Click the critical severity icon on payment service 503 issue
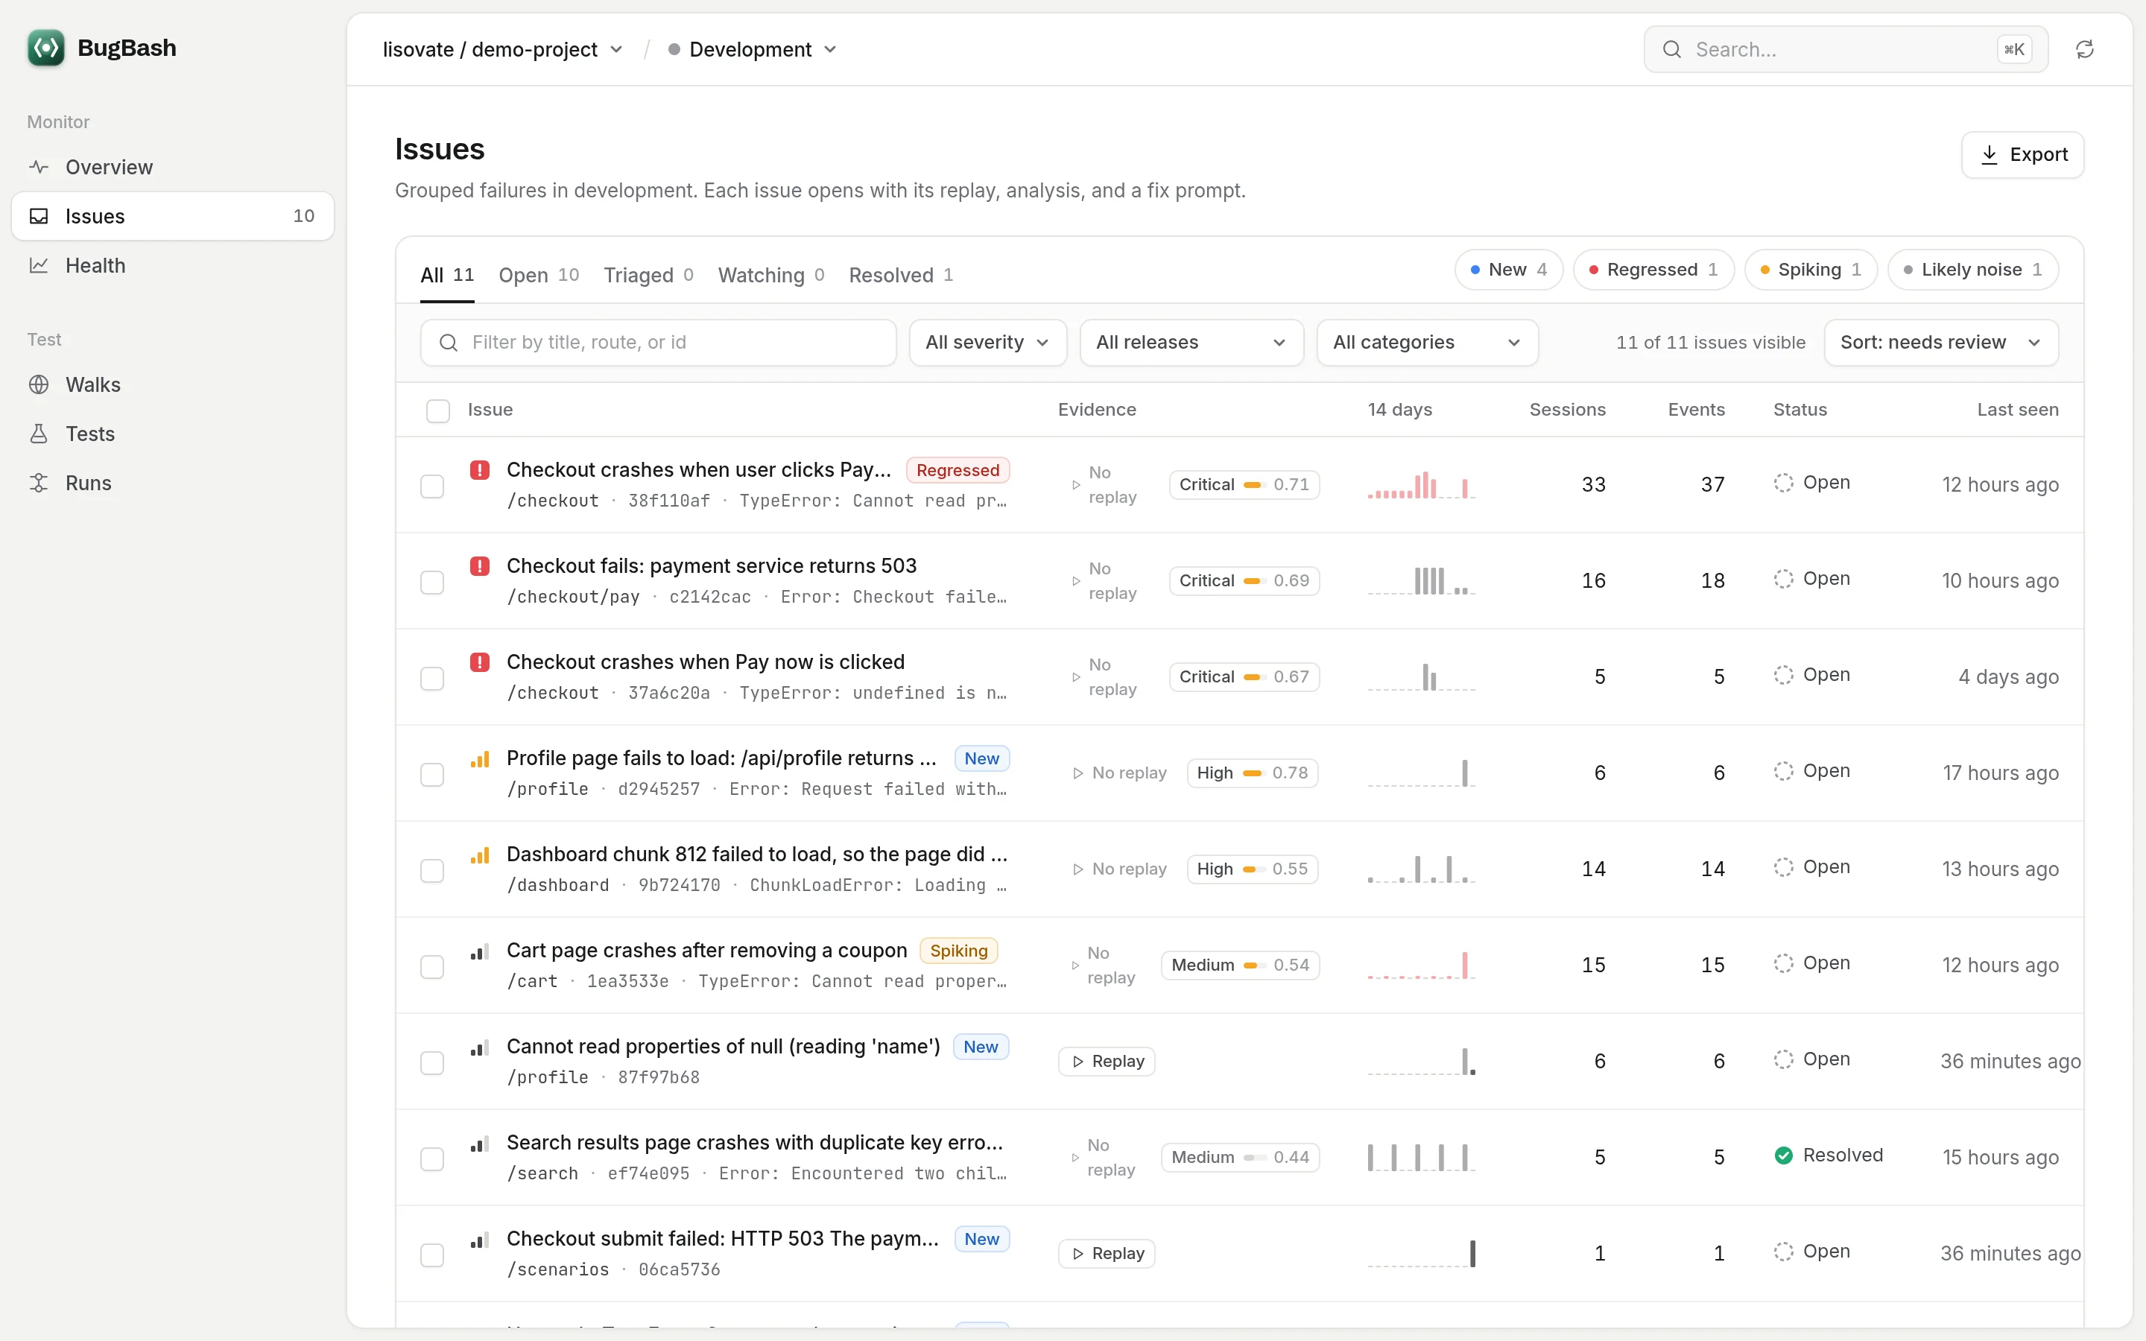Viewport: 2146px width, 1341px height. point(480,566)
